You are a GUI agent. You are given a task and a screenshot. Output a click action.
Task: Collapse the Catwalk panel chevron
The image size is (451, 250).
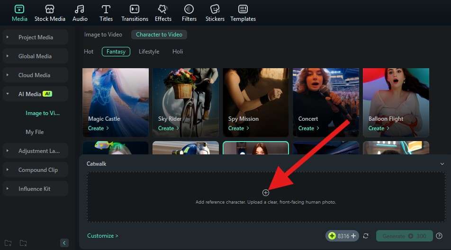[x=442, y=164]
